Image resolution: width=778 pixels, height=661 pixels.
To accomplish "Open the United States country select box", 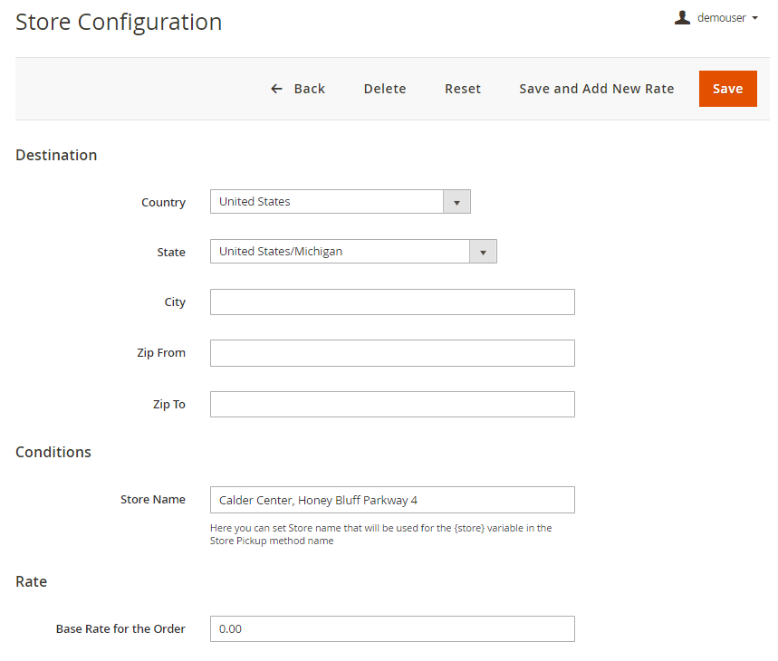I will [328, 202].
